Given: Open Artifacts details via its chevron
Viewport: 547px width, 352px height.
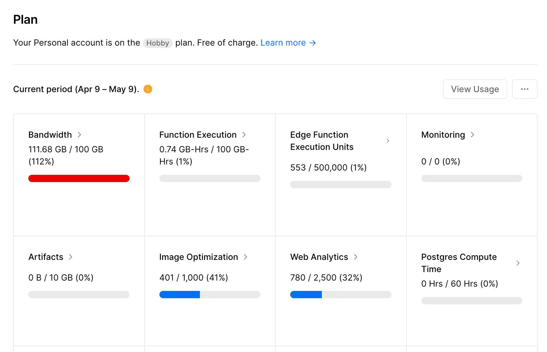Looking at the screenshot, I should coord(70,257).
